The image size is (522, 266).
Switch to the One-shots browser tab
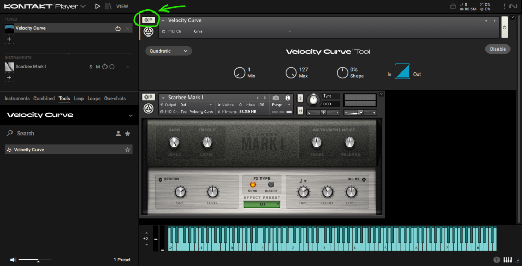pyautogui.click(x=115, y=99)
